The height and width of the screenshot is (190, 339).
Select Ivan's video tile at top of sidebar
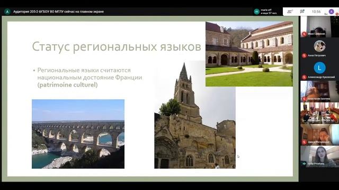click(x=319, y=27)
